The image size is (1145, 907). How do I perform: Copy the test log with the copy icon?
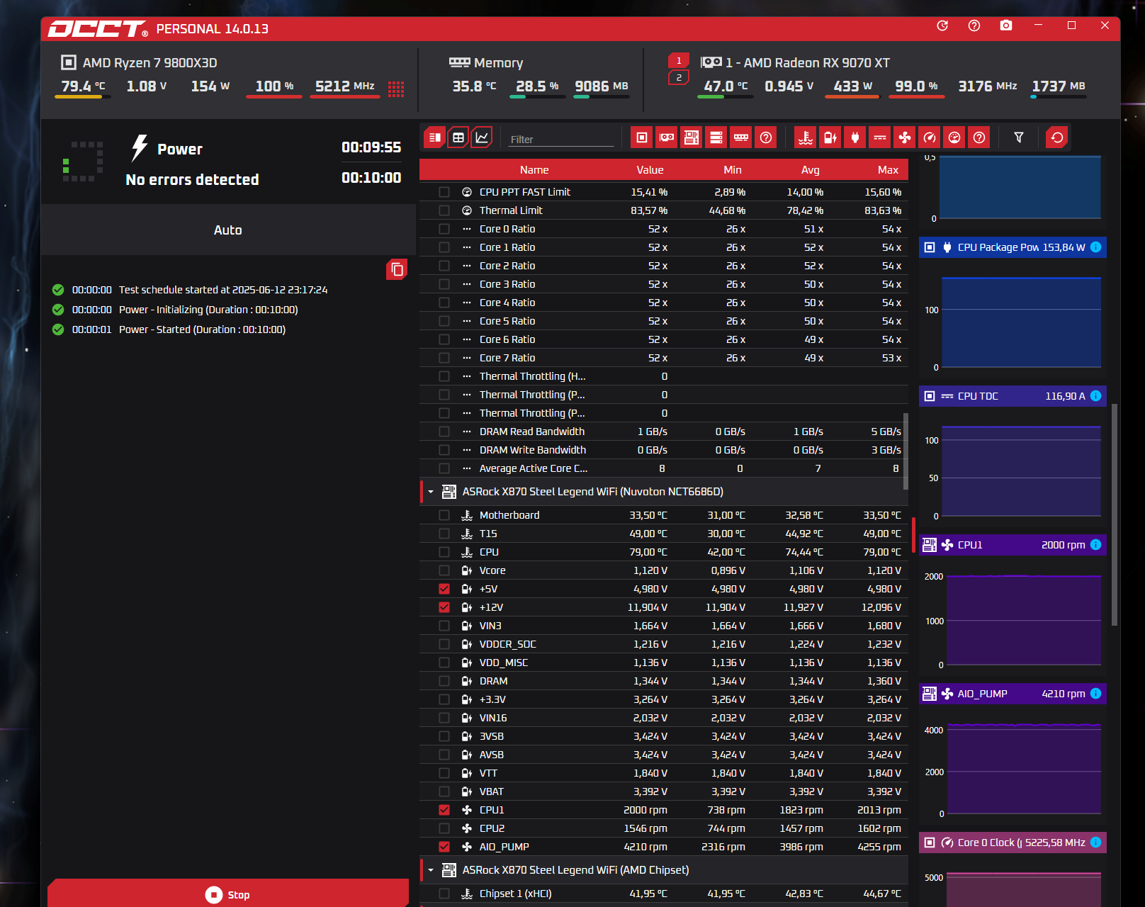(x=397, y=269)
